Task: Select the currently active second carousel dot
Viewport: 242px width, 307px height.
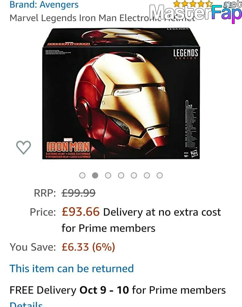Action: (x=95, y=175)
